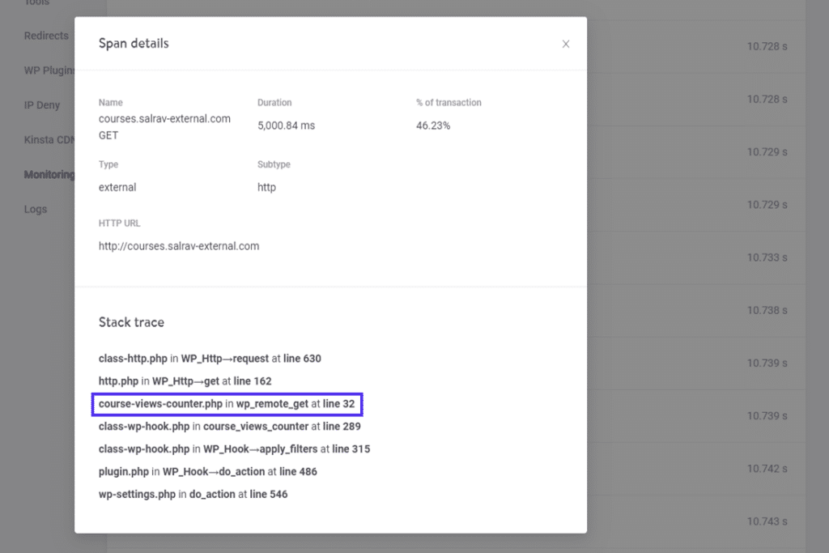The width and height of the screenshot is (829, 553).
Task: Click highlighted course-views-counter.php stack trace line
Action: point(227,403)
